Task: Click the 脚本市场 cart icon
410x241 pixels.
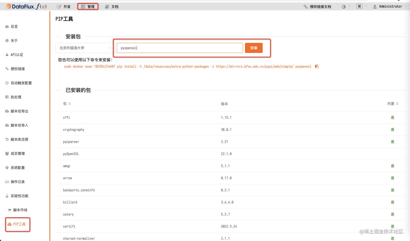Action: point(10,210)
